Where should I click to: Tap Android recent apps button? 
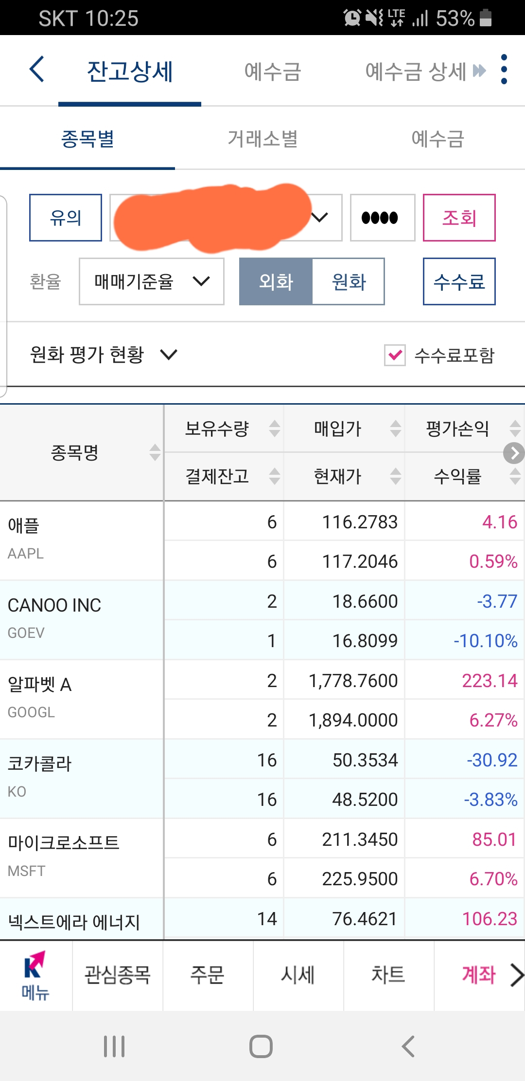click(114, 1046)
